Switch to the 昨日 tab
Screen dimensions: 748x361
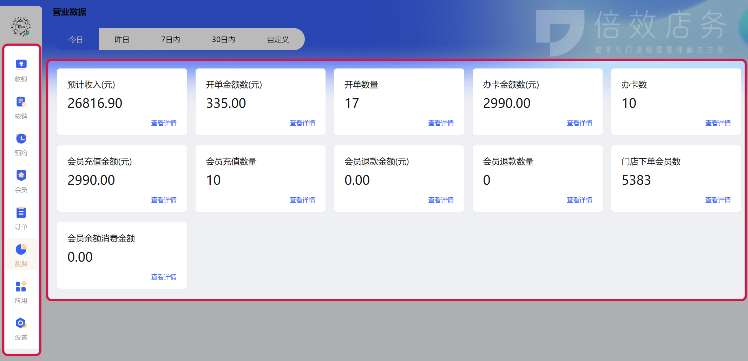(x=122, y=39)
